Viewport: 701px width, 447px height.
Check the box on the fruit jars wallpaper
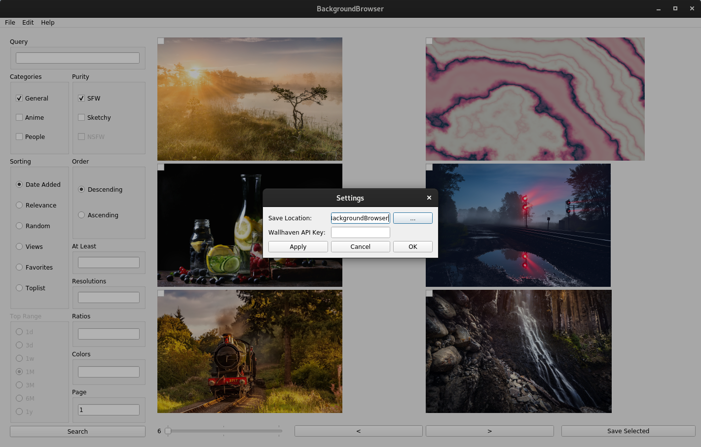161,167
